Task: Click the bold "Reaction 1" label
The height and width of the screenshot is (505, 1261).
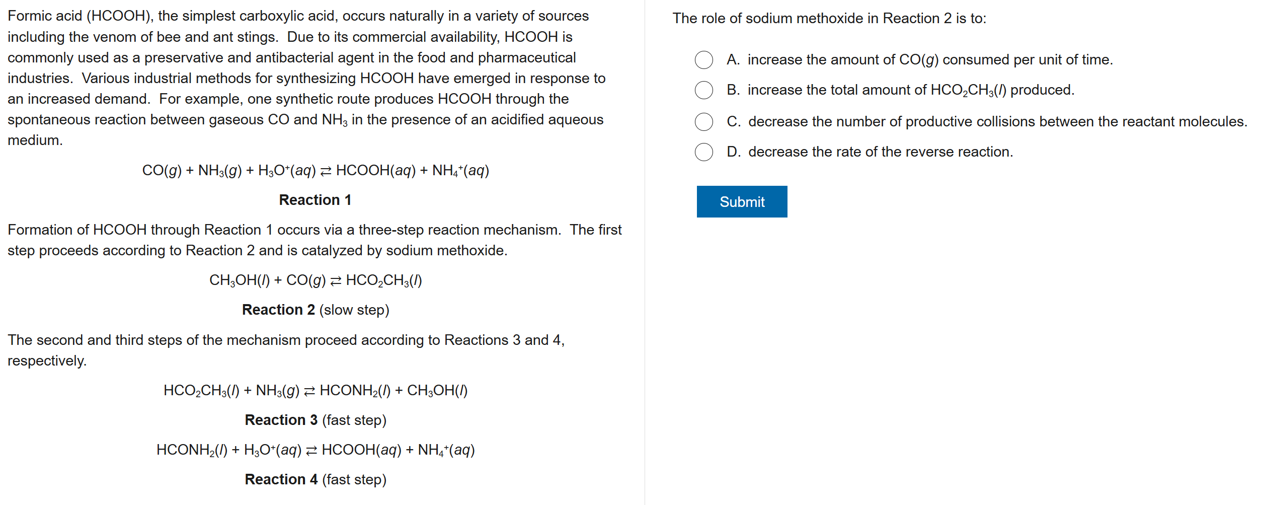Action: [x=315, y=200]
